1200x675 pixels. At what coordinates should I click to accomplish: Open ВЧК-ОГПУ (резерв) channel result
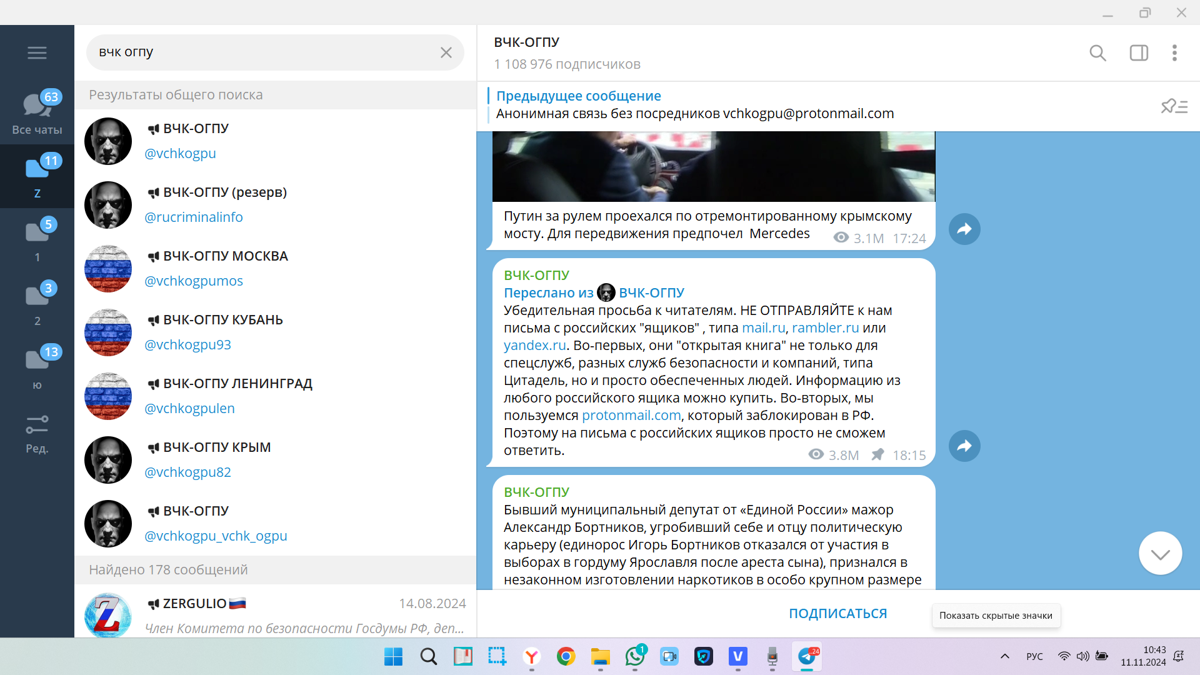(275, 205)
